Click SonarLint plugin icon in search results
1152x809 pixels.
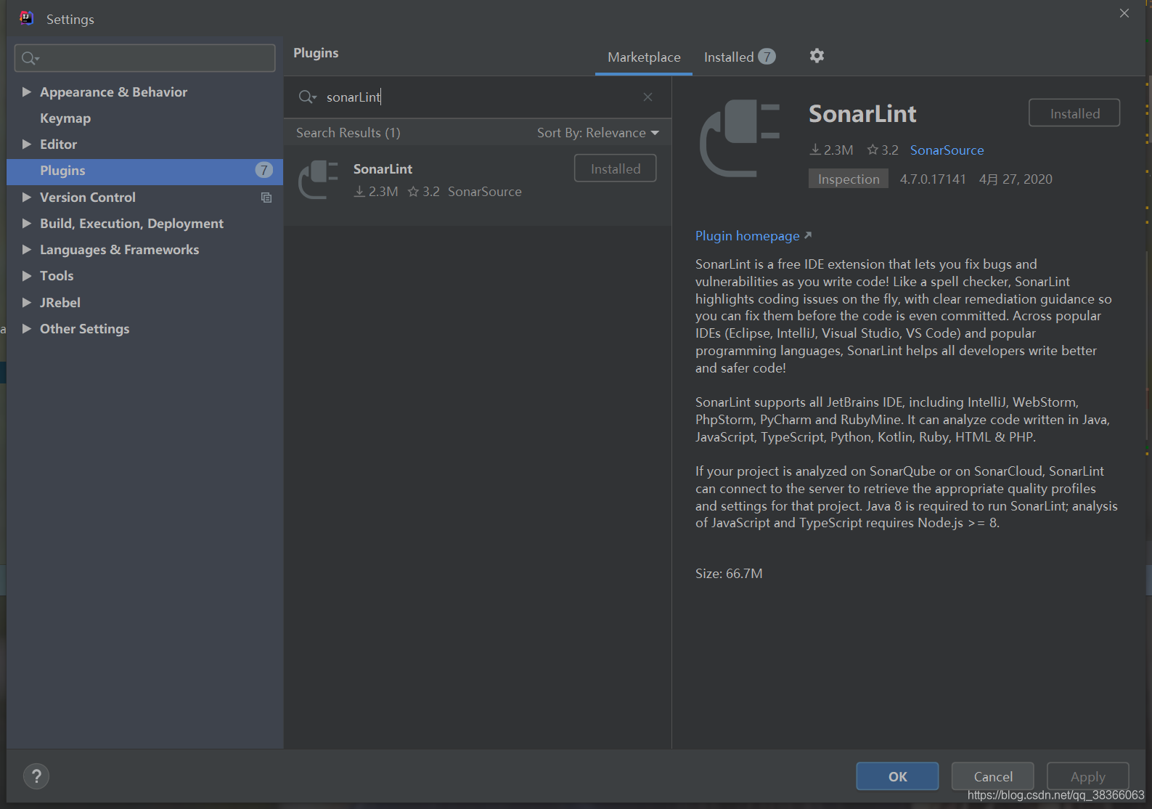[x=319, y=180]
